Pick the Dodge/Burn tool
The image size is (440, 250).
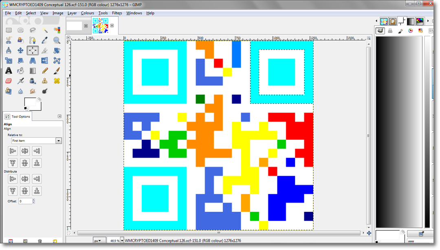(45, 91)
